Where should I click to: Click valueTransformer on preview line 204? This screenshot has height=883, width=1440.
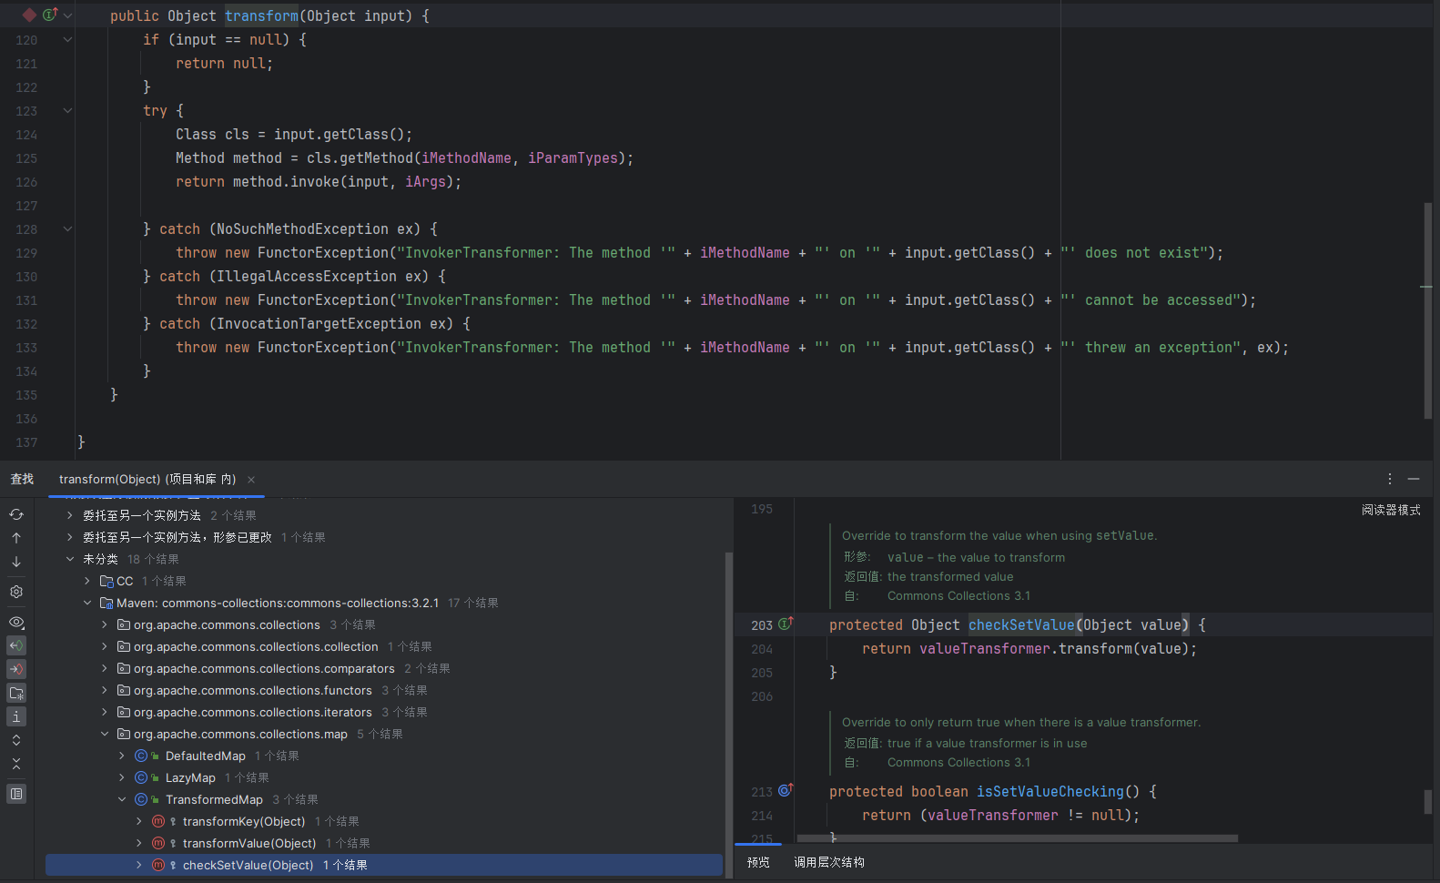point(985,648)
